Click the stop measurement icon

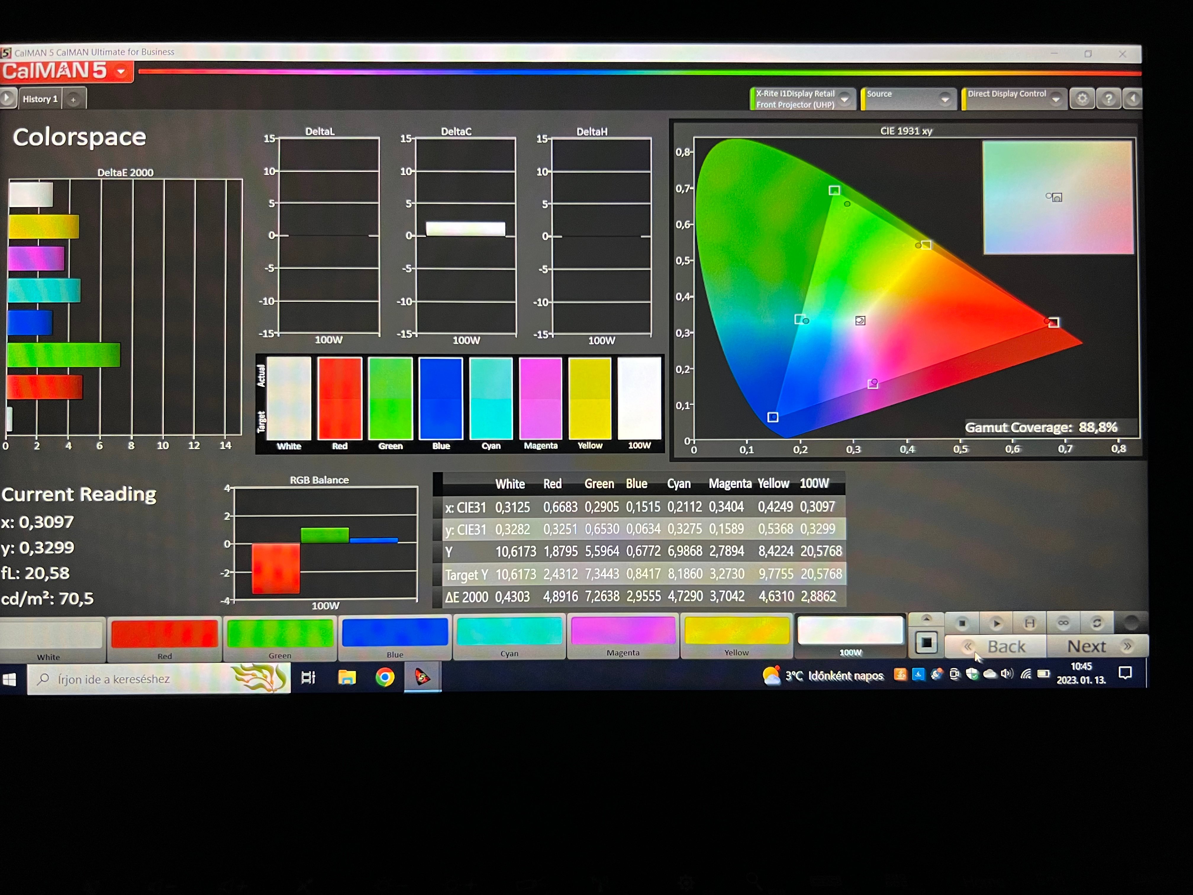coord(962,624)
